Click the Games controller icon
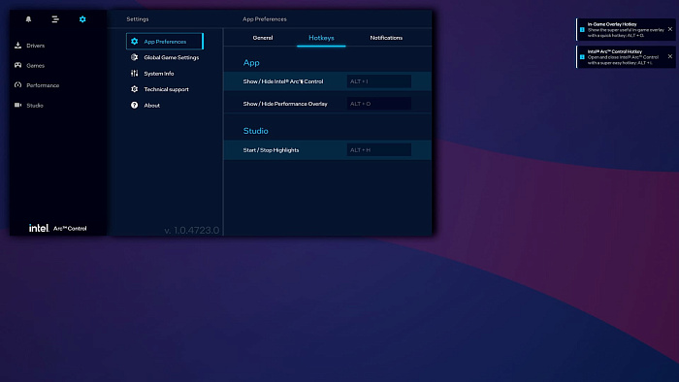 17,65
